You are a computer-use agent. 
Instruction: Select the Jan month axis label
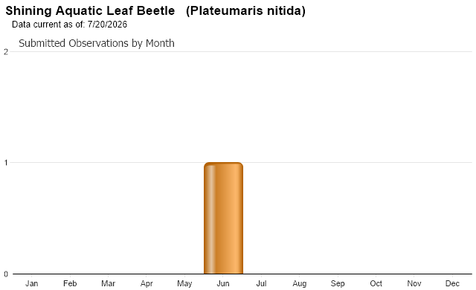click(x=31, y=283)
